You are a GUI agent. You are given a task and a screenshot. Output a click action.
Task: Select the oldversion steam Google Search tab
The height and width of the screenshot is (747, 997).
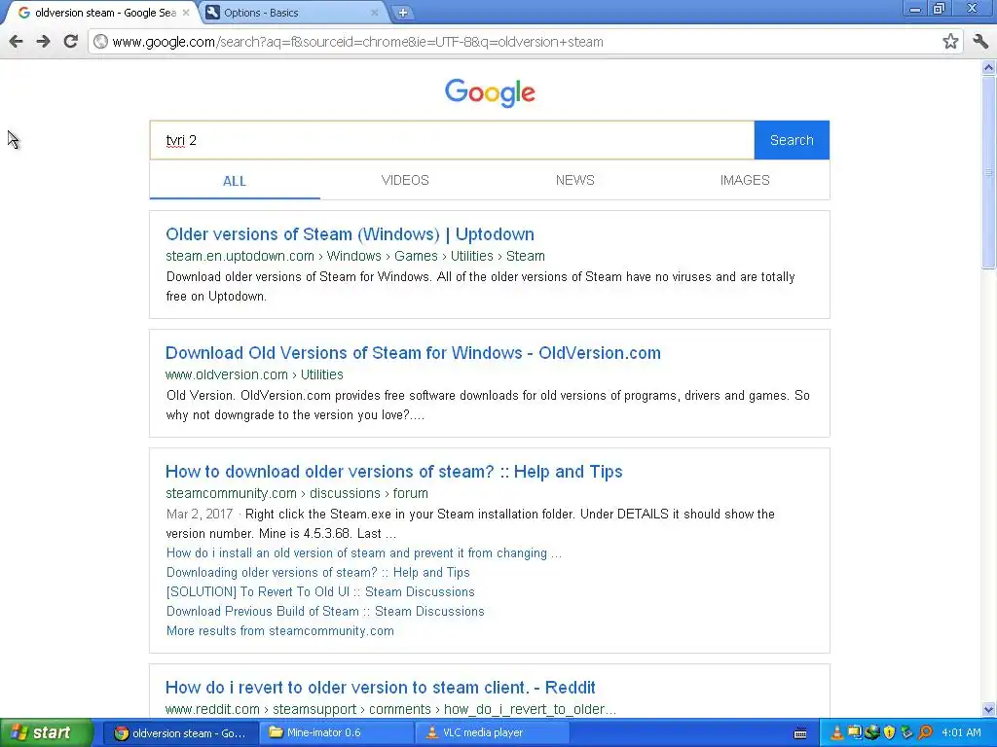pyautogui.click(x=101, y=13)
